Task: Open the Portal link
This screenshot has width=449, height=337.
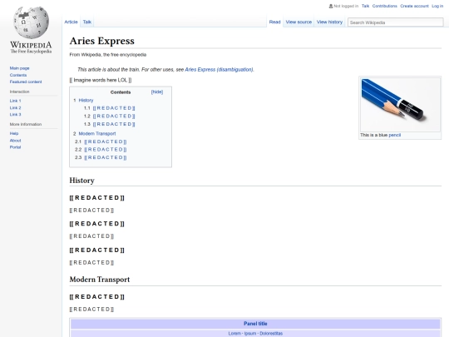Action: [x=15, y=147]
